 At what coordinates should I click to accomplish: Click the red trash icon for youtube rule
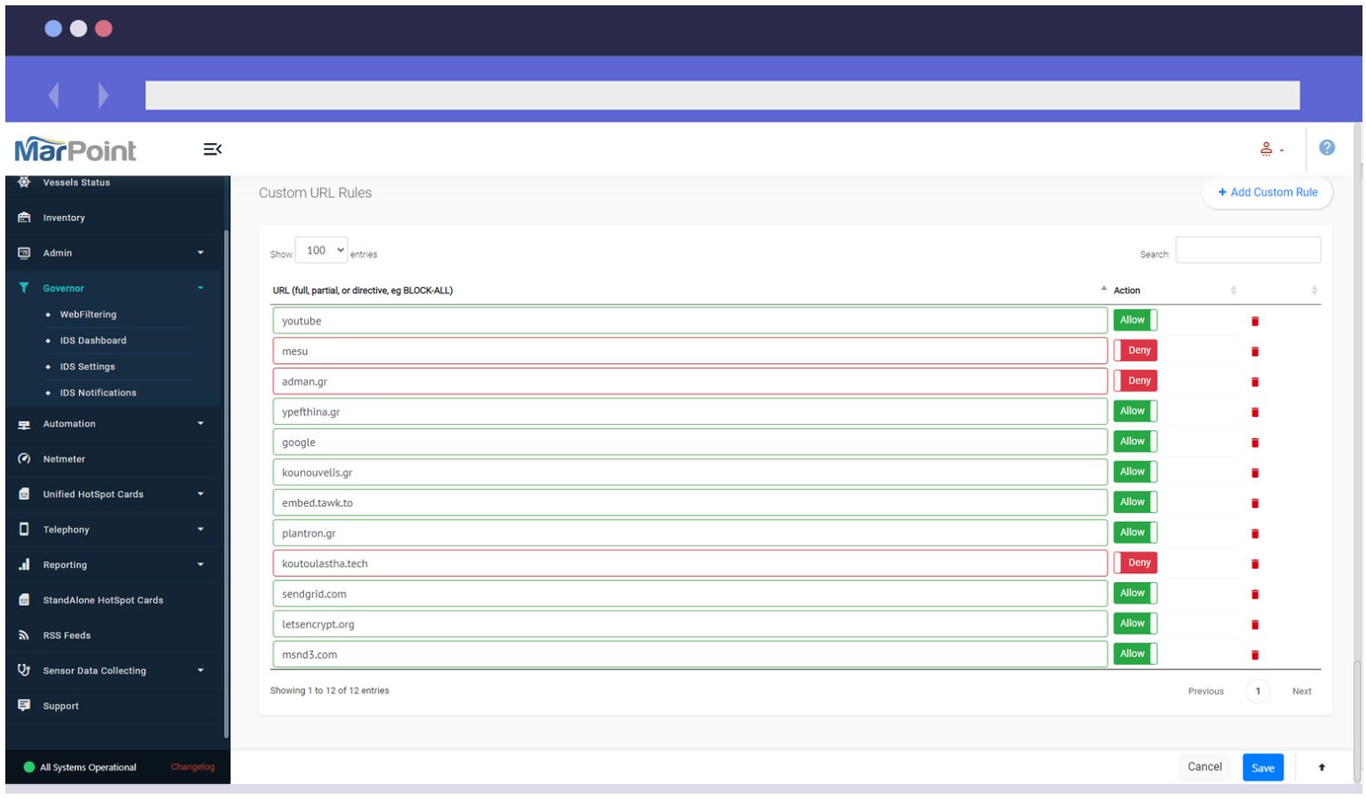1255,321
